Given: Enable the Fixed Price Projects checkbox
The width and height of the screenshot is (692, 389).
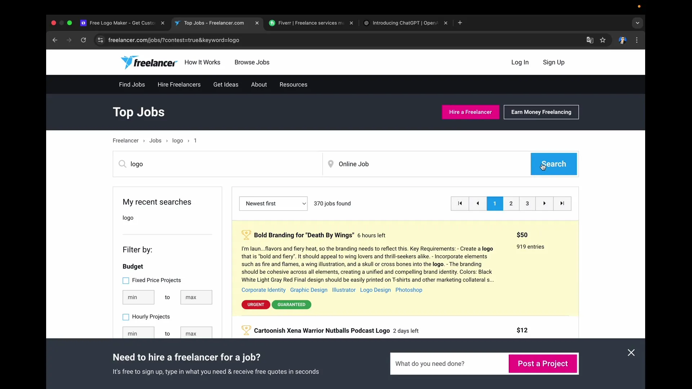Looking at the screenshot, I should click(125, 280).
